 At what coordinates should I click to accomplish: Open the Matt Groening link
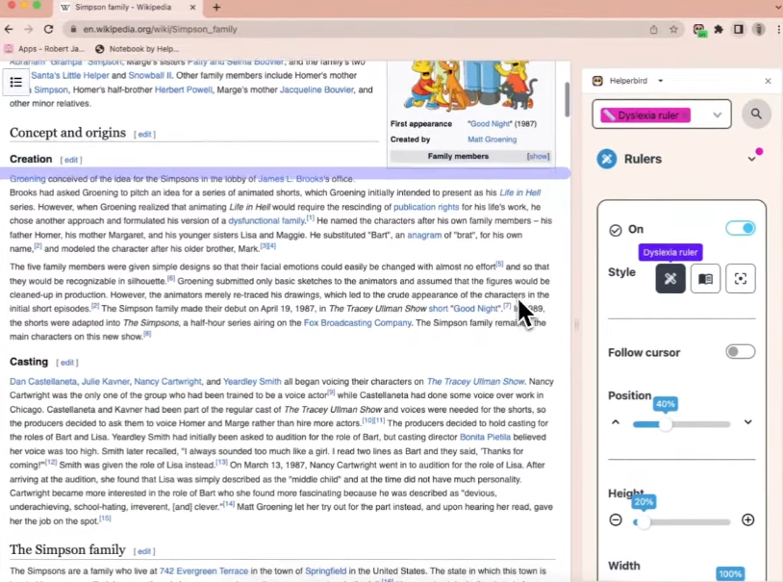click(492, 139)
